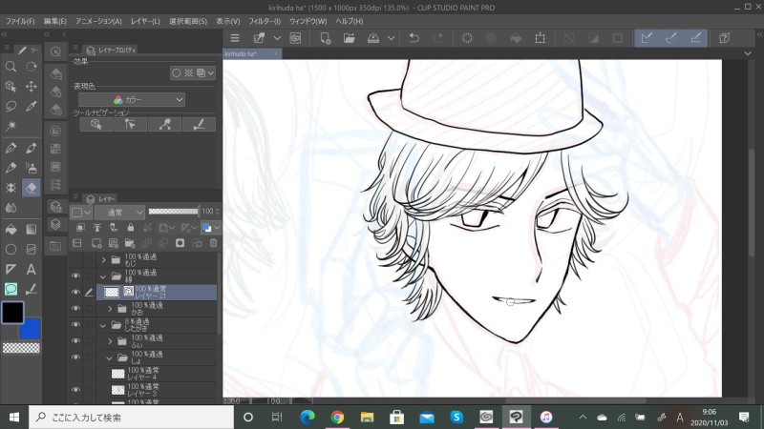Select the Eraser tool
Viewport: 764px width, 429px height.
click(31, 188)
